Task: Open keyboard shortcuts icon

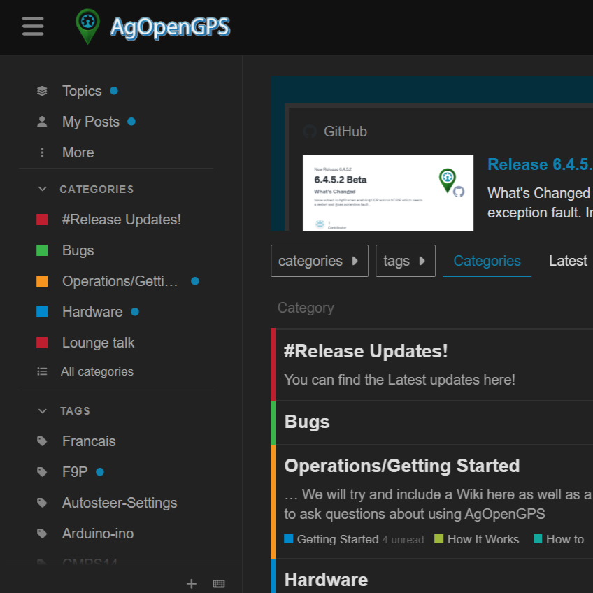Action: click(219, 583)
